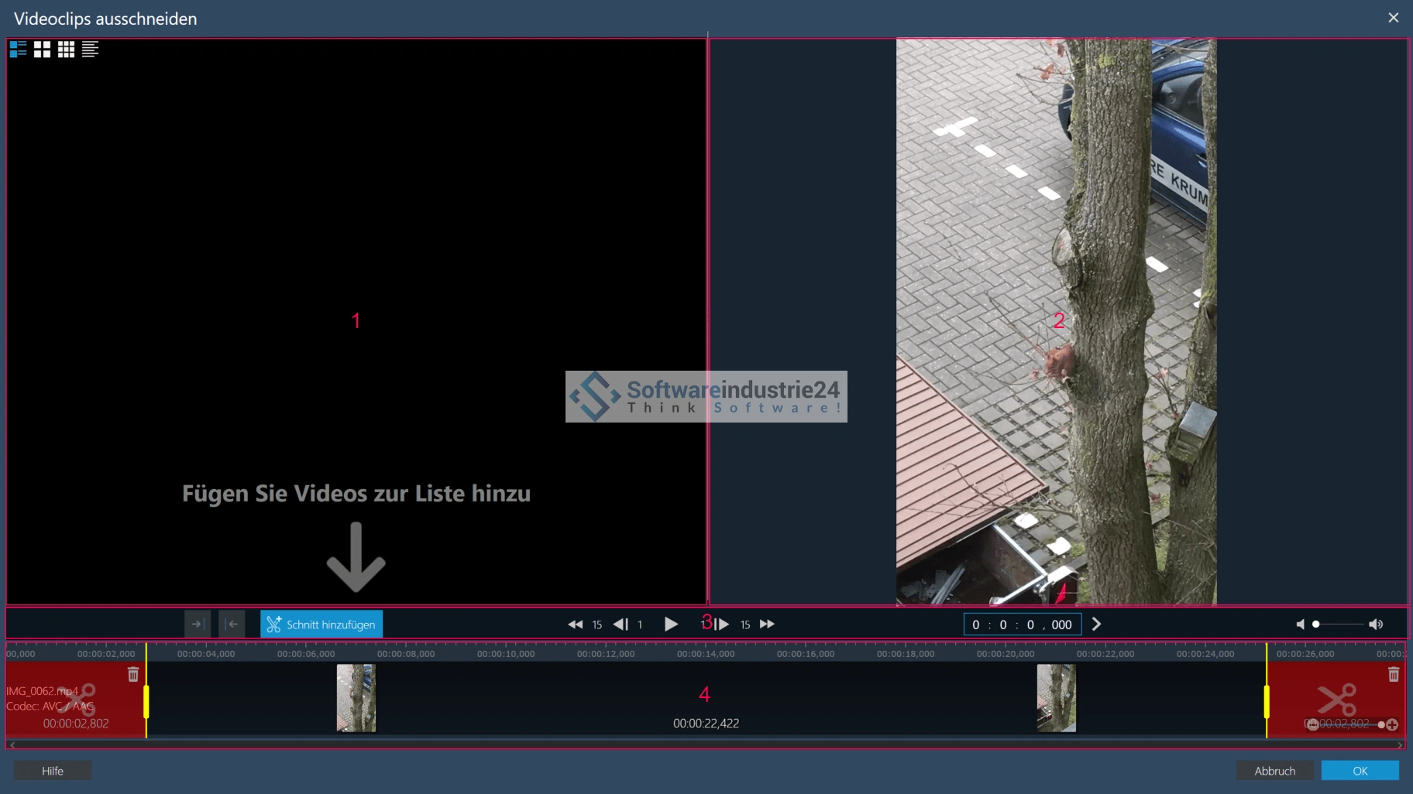
Task: Switch to the small grid view
Action: coord(66,50)
